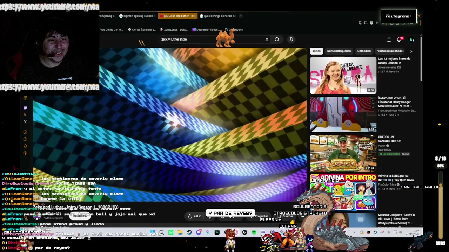Open the Miranda Cosgrove Leave It All To Me title

[396, 219]
